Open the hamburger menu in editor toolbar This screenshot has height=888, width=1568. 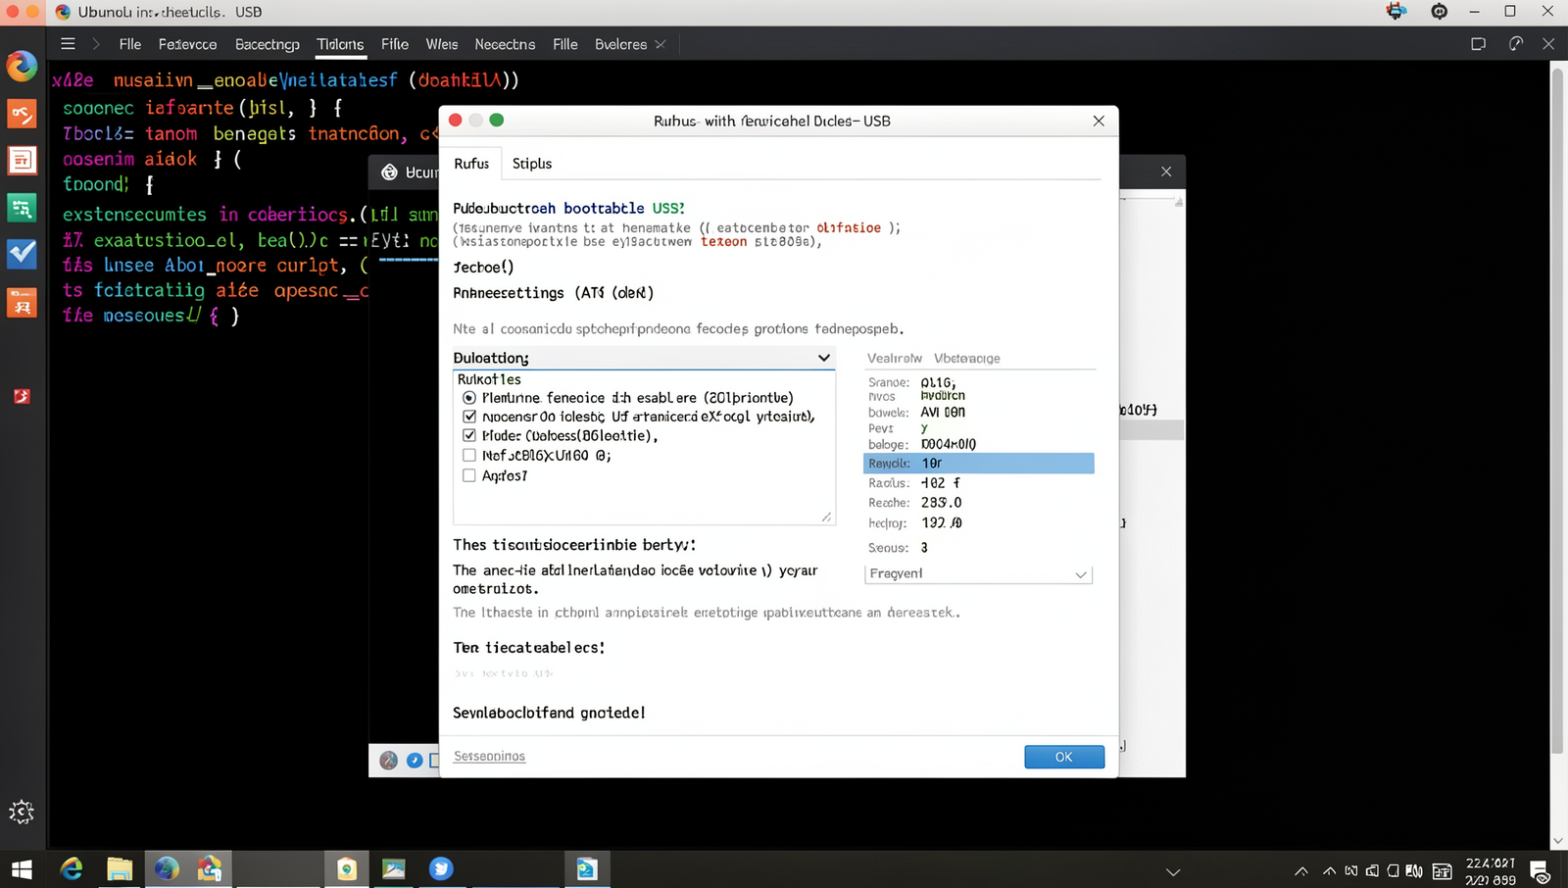point(68,44)
